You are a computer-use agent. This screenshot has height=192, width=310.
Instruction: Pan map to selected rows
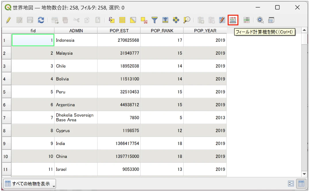point(176,20)
